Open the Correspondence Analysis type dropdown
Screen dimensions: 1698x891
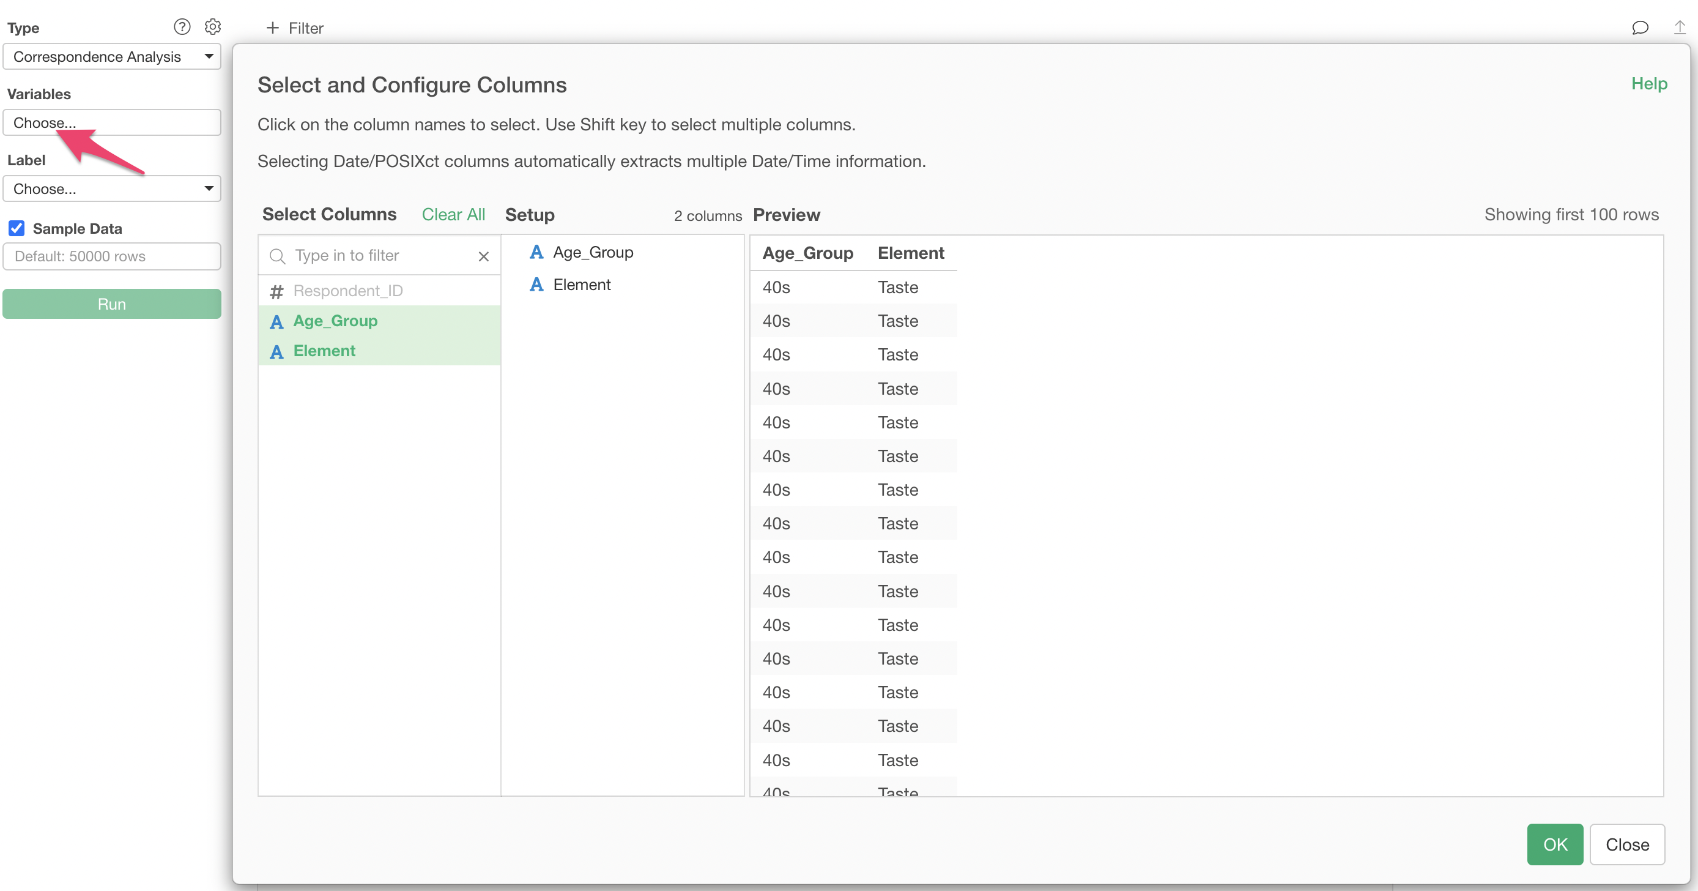pos(111,57)
